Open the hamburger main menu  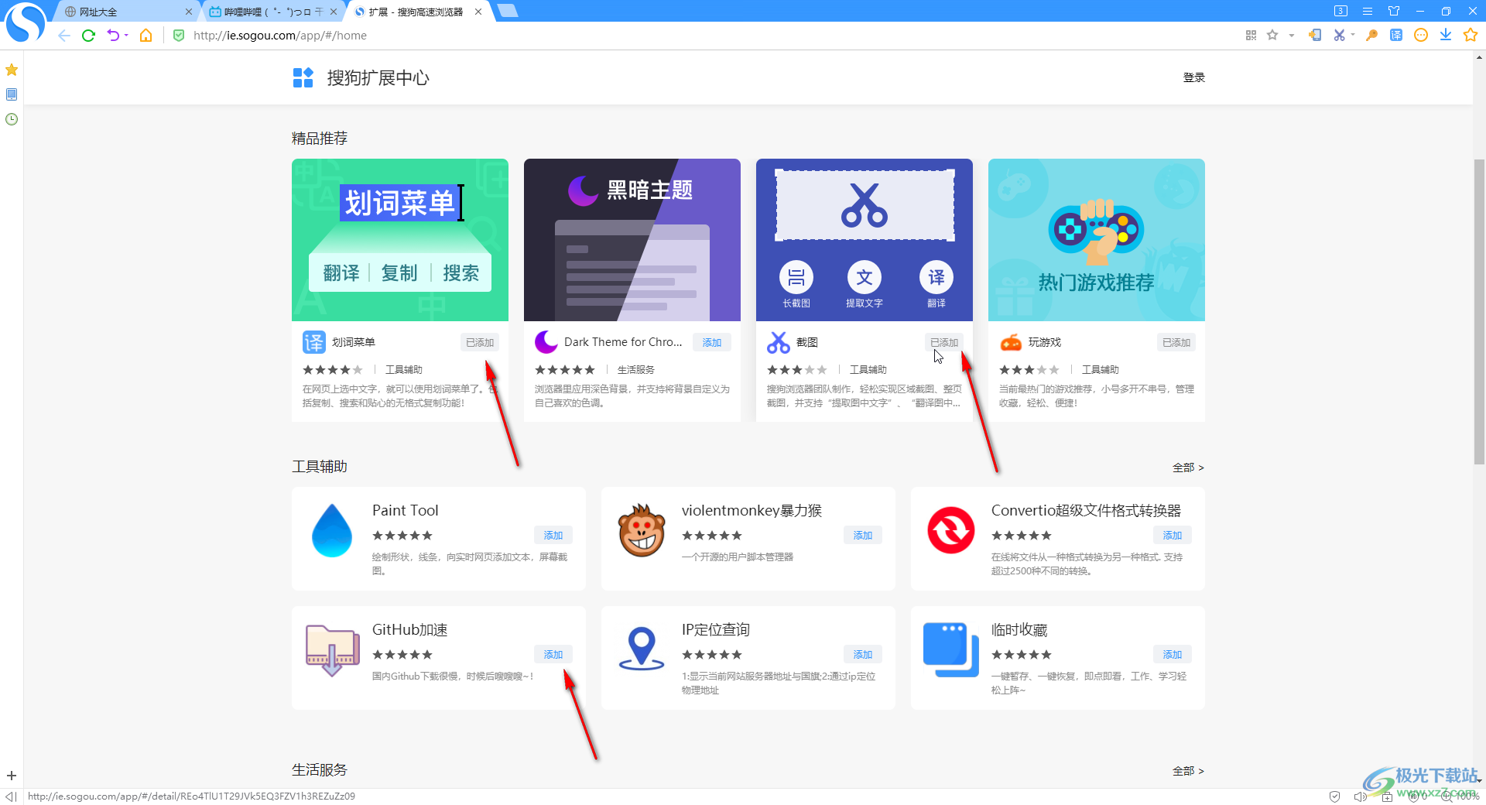point(1368,11)
